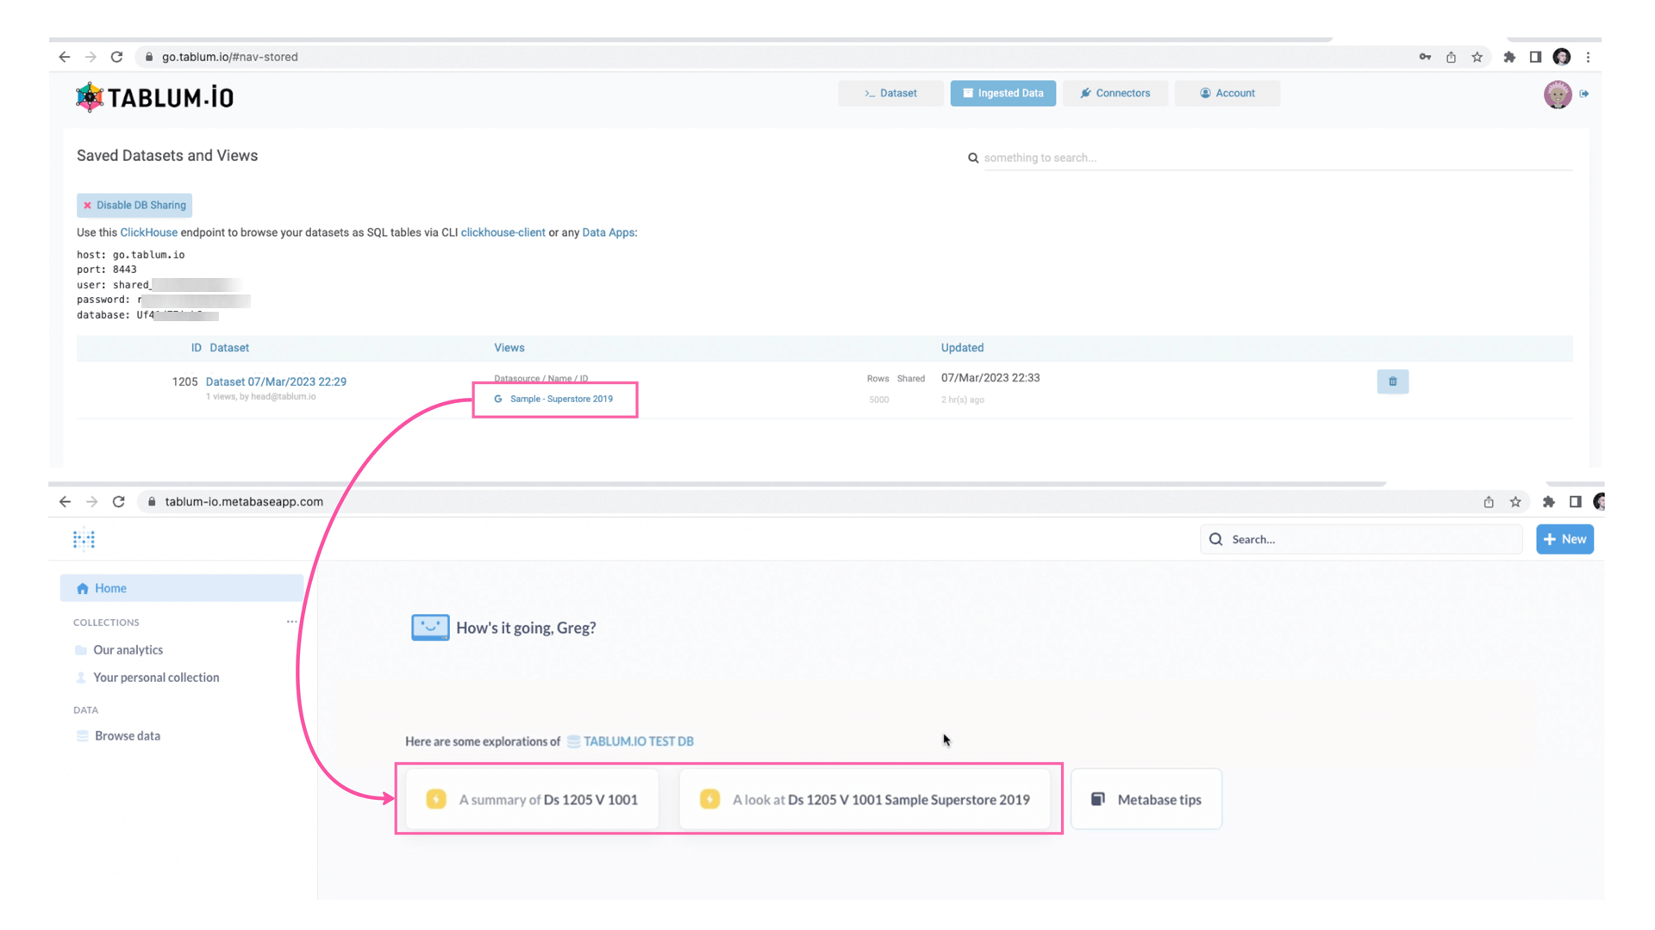The height and width of the screenshot is (930, 1655).
Task: Click the 5000 rows value
Action: coord(878,400)
